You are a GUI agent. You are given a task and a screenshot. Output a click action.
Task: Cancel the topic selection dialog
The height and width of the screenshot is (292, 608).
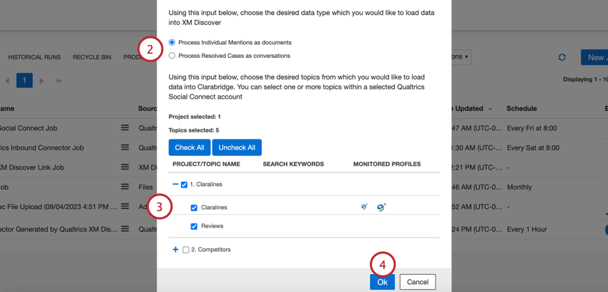(x=418, y=282)
